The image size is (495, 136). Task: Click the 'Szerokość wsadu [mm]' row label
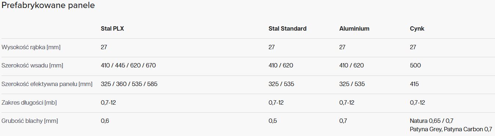click(32, 66)
